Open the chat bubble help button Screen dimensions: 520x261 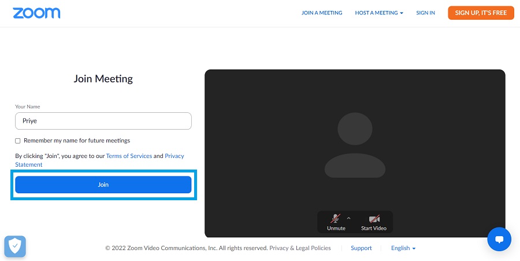pyautogui.click(x=499, y=239)
